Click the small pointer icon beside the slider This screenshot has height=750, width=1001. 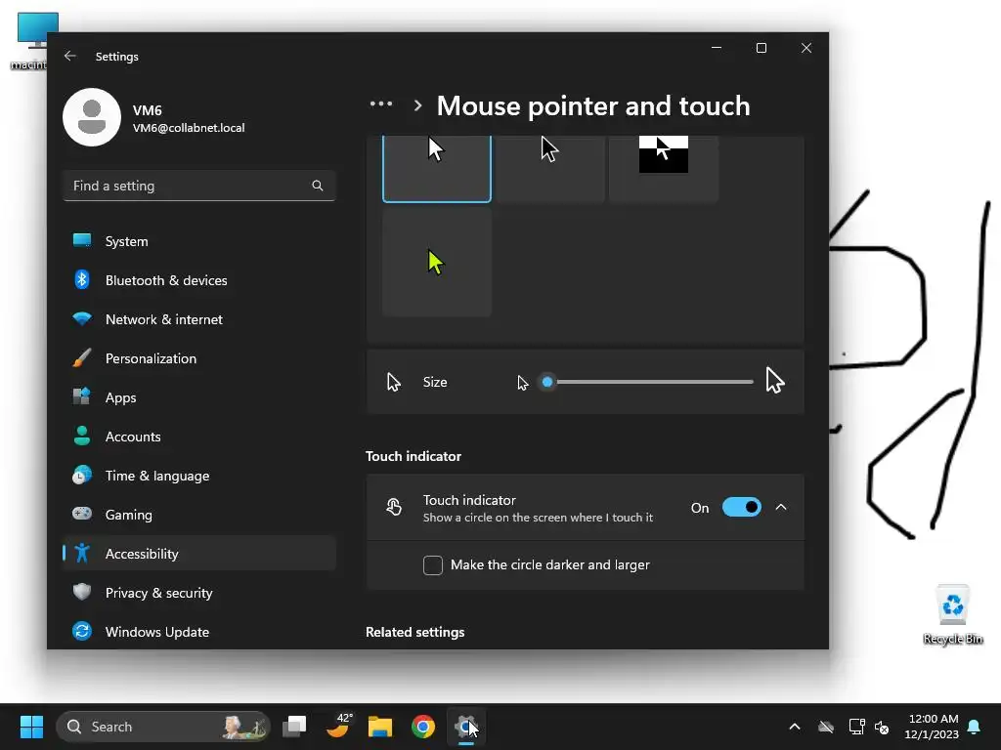[523, 383]
